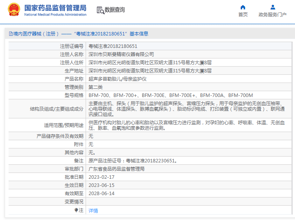Screen dimensions: 295x222
Task: Select product name 超声多普勒胎儿/母亲监护仪
Action: click(118, 79)
